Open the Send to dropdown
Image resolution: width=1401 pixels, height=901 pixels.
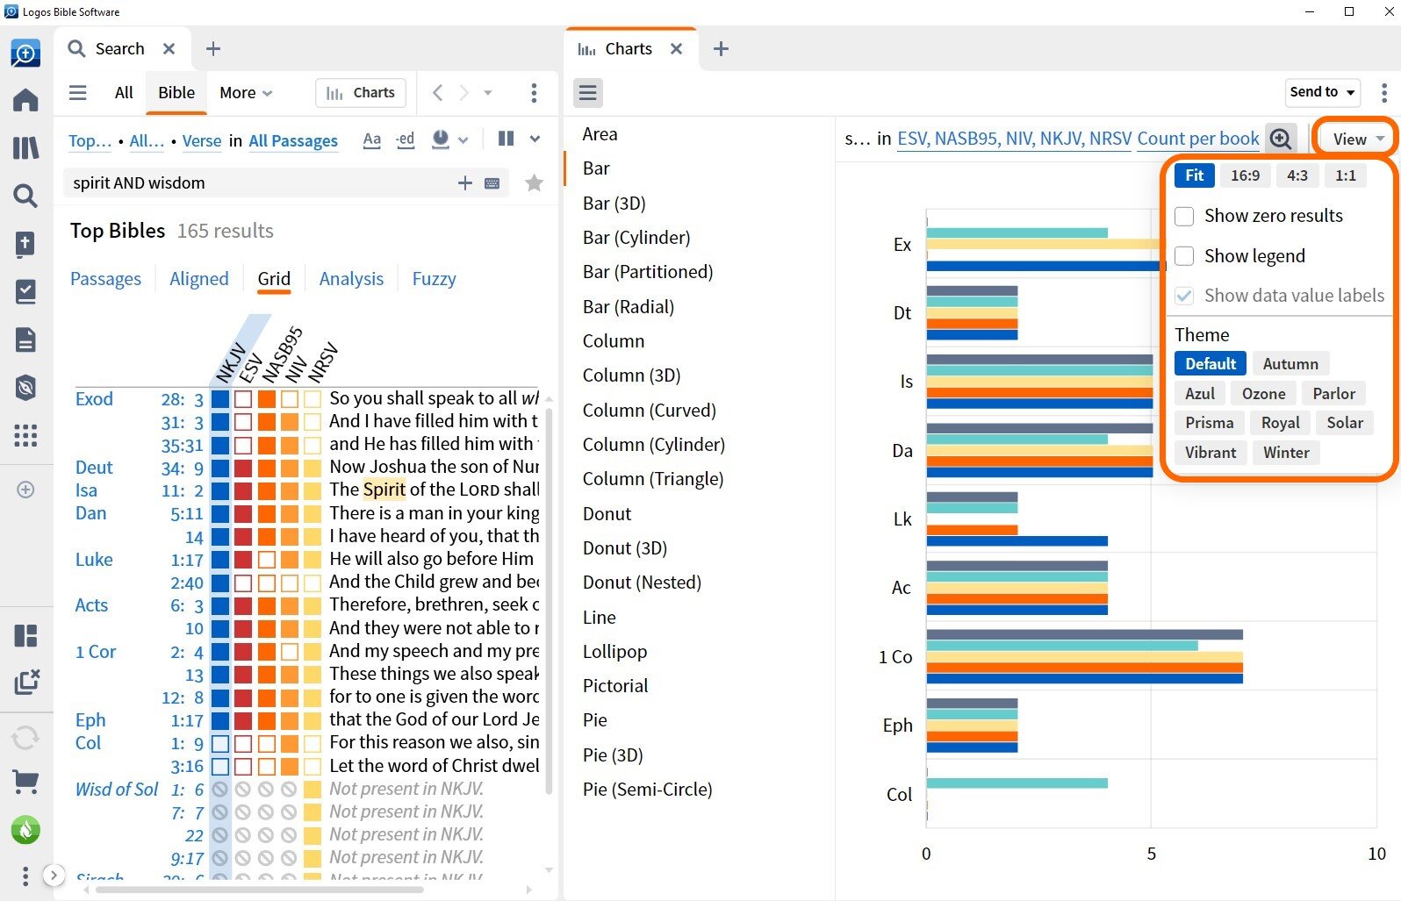(x=1322, y=92)
